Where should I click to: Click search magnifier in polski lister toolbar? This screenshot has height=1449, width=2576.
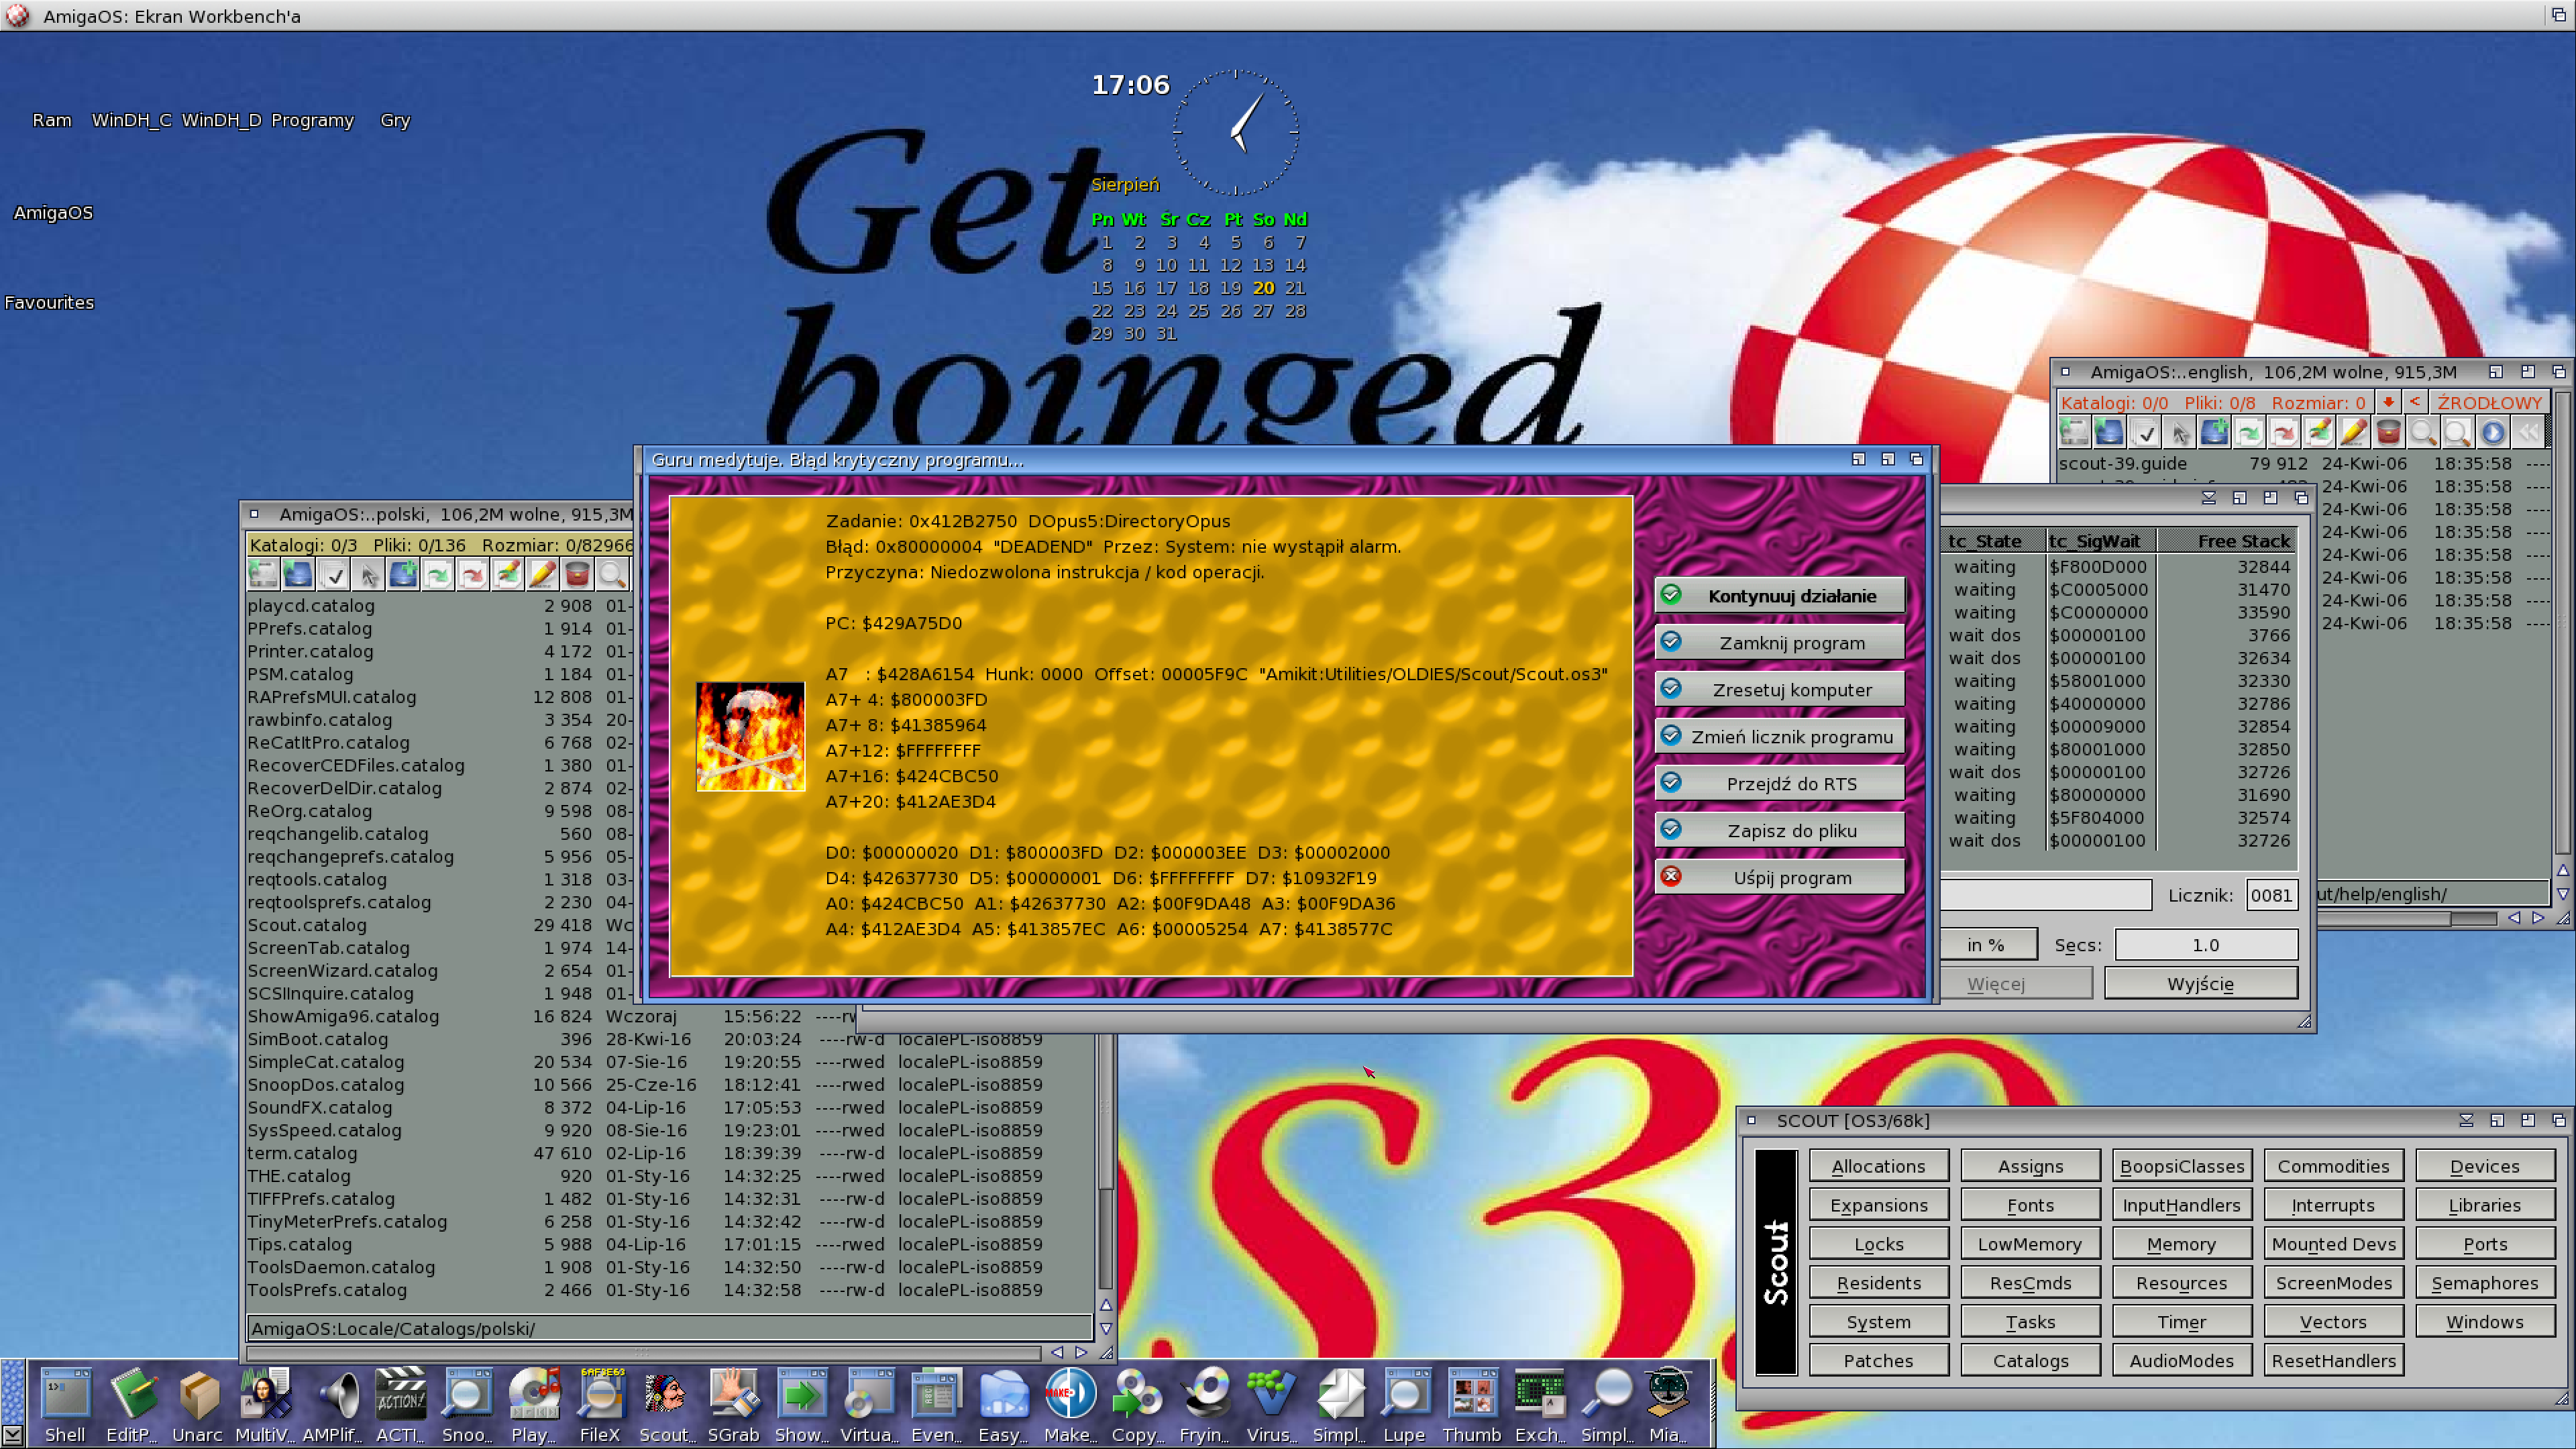pyautogui.click(x=612, y=575)
